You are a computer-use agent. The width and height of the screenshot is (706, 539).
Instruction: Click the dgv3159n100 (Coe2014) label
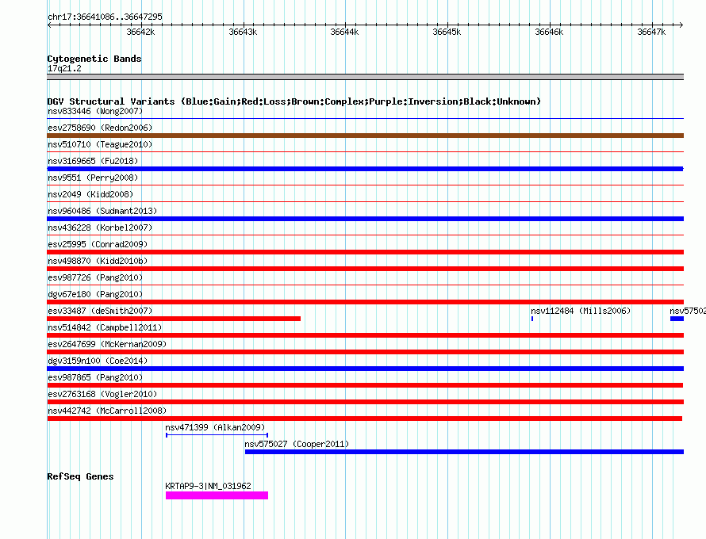pos(98,361)
